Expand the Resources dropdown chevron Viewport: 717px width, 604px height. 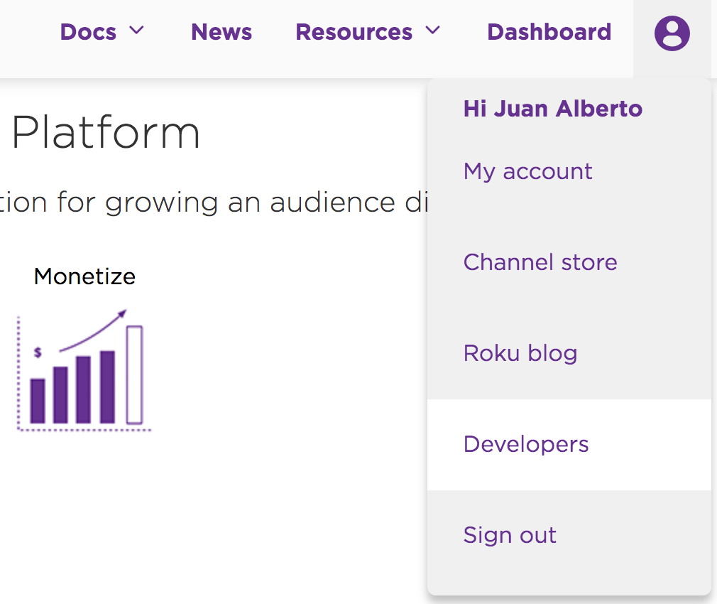(432, 31)
